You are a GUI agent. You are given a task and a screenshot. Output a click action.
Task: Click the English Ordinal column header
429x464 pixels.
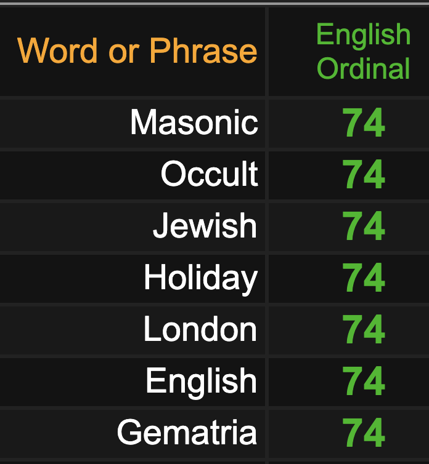coord(363,51)
